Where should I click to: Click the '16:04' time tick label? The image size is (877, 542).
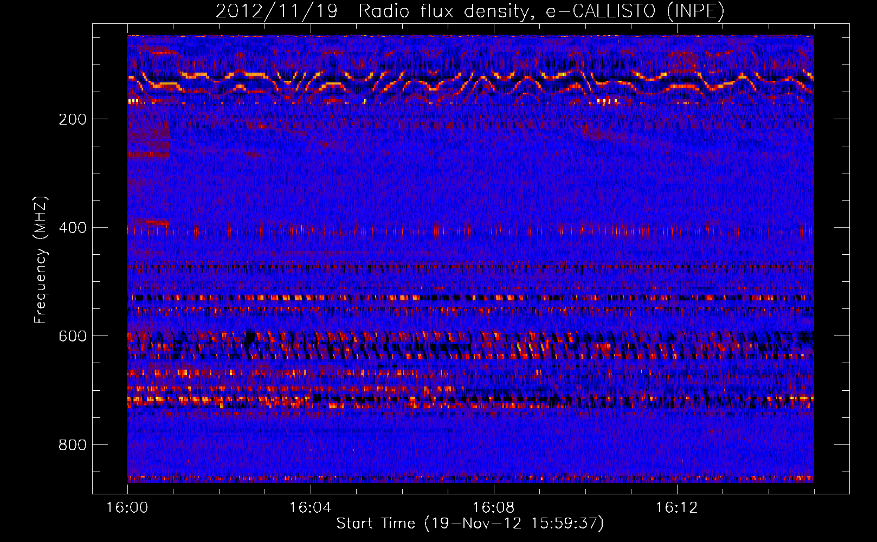310,507
